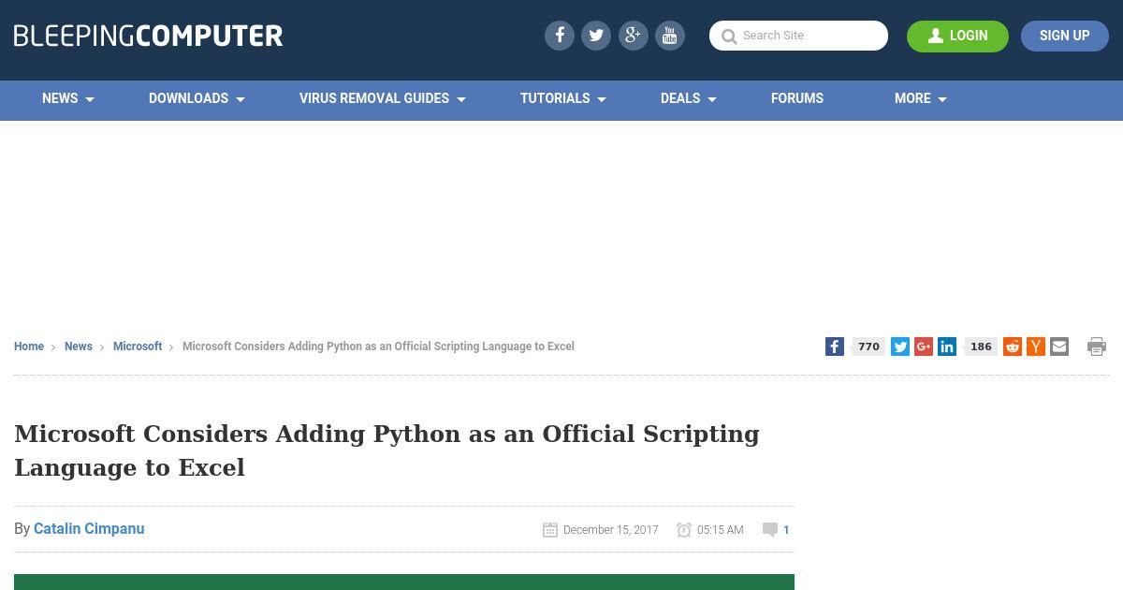Click the magnifier icon in search box
Image resolution: width=1123 pixels, height=590 pixels.
click(x=729, y=37)
